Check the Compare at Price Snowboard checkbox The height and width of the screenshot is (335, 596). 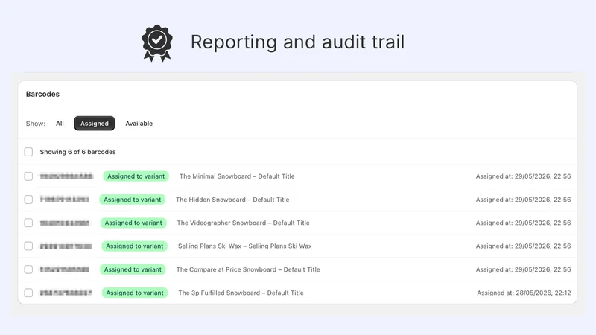pyautogui.click(x=28, y=269)
